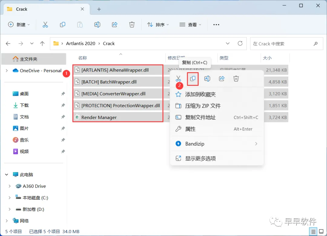Viewport: 327px width, 236px height.
Task: Sort by the 类型 column header
Action: coord(224,58)
